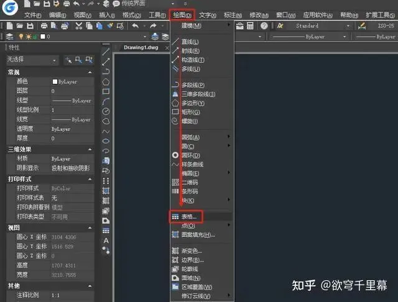Screen dimensions: 398x302
Task: Click the Quick Select icon in the Properties panel
Action: (89, 60)
